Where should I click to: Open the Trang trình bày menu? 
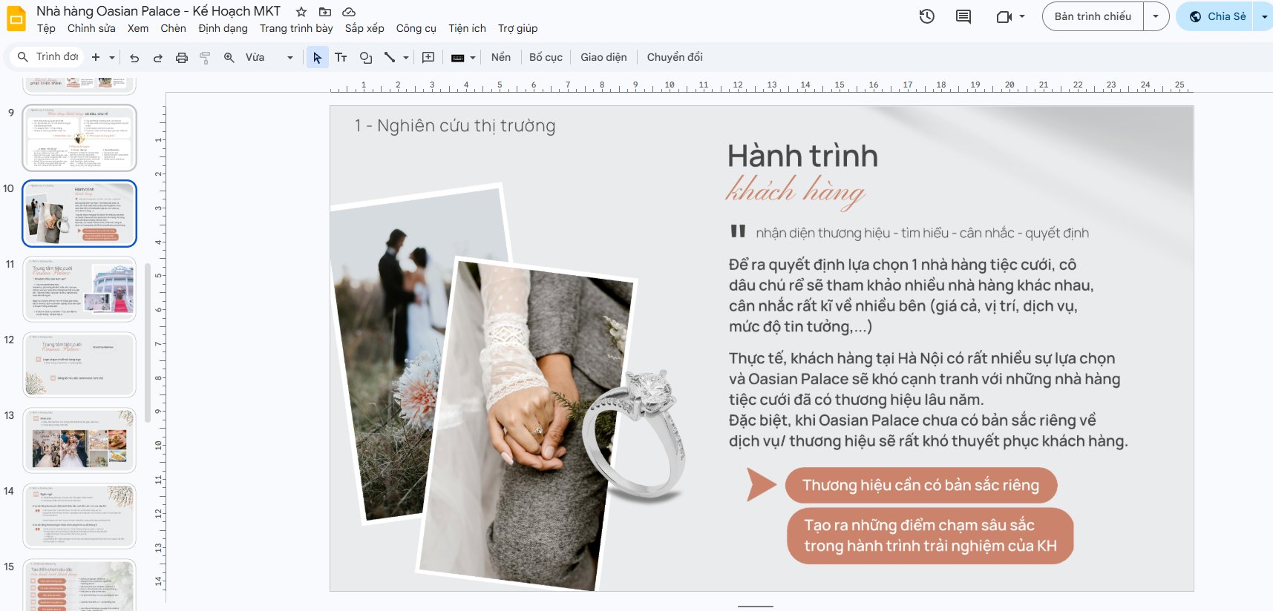[x=296, y=28]
